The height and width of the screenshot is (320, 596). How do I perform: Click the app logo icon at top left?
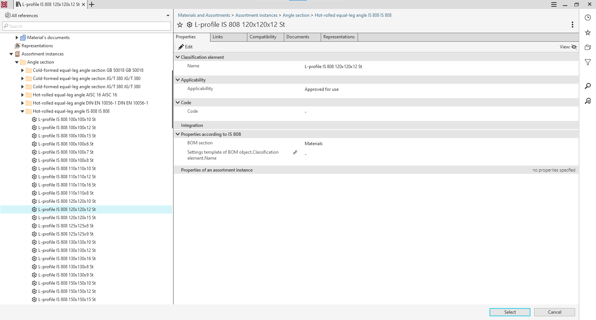[4, 4]
